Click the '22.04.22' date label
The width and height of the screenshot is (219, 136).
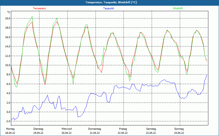pos(123,133)
